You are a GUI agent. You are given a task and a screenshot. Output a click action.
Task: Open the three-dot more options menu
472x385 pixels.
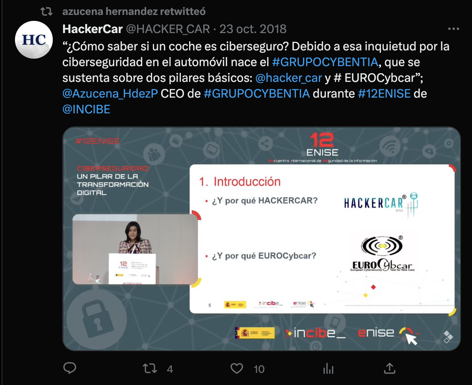[453, 29]
